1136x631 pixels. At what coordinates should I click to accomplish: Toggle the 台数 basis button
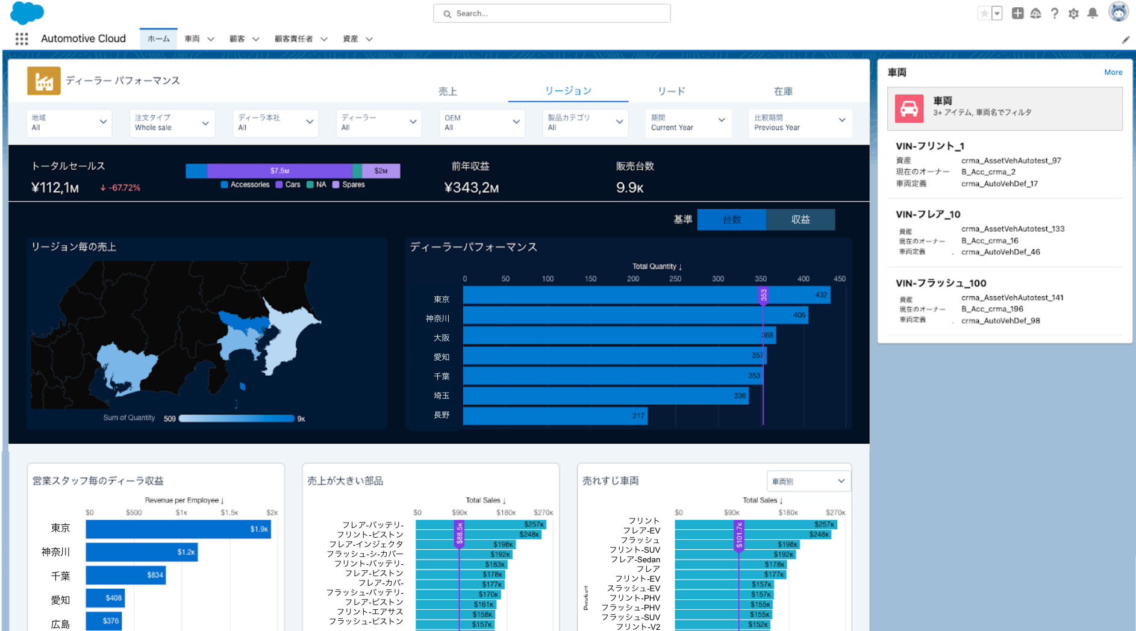(732, 220)
